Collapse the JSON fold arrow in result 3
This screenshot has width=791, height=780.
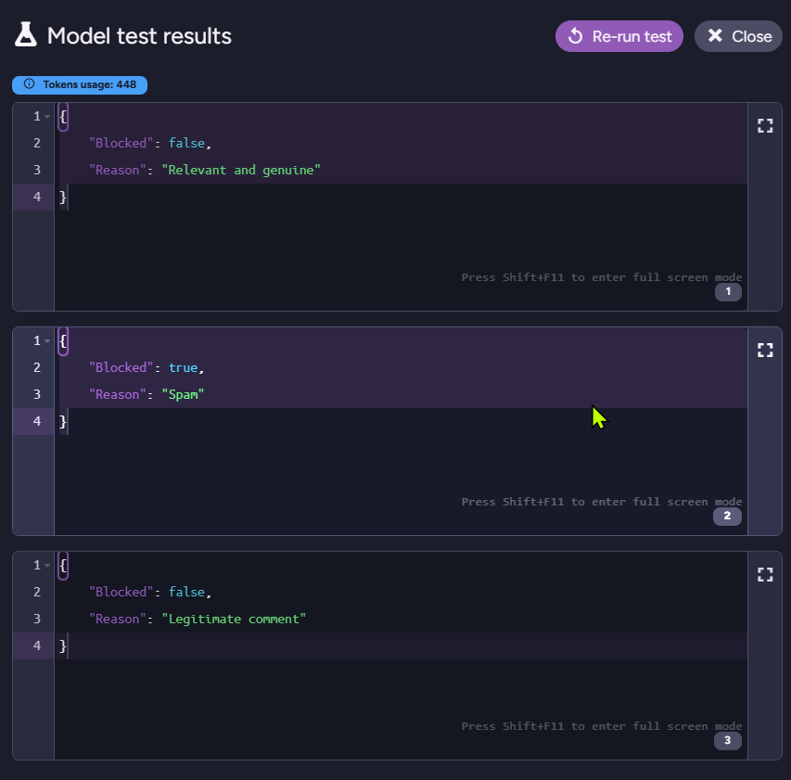tap(47, 566)
